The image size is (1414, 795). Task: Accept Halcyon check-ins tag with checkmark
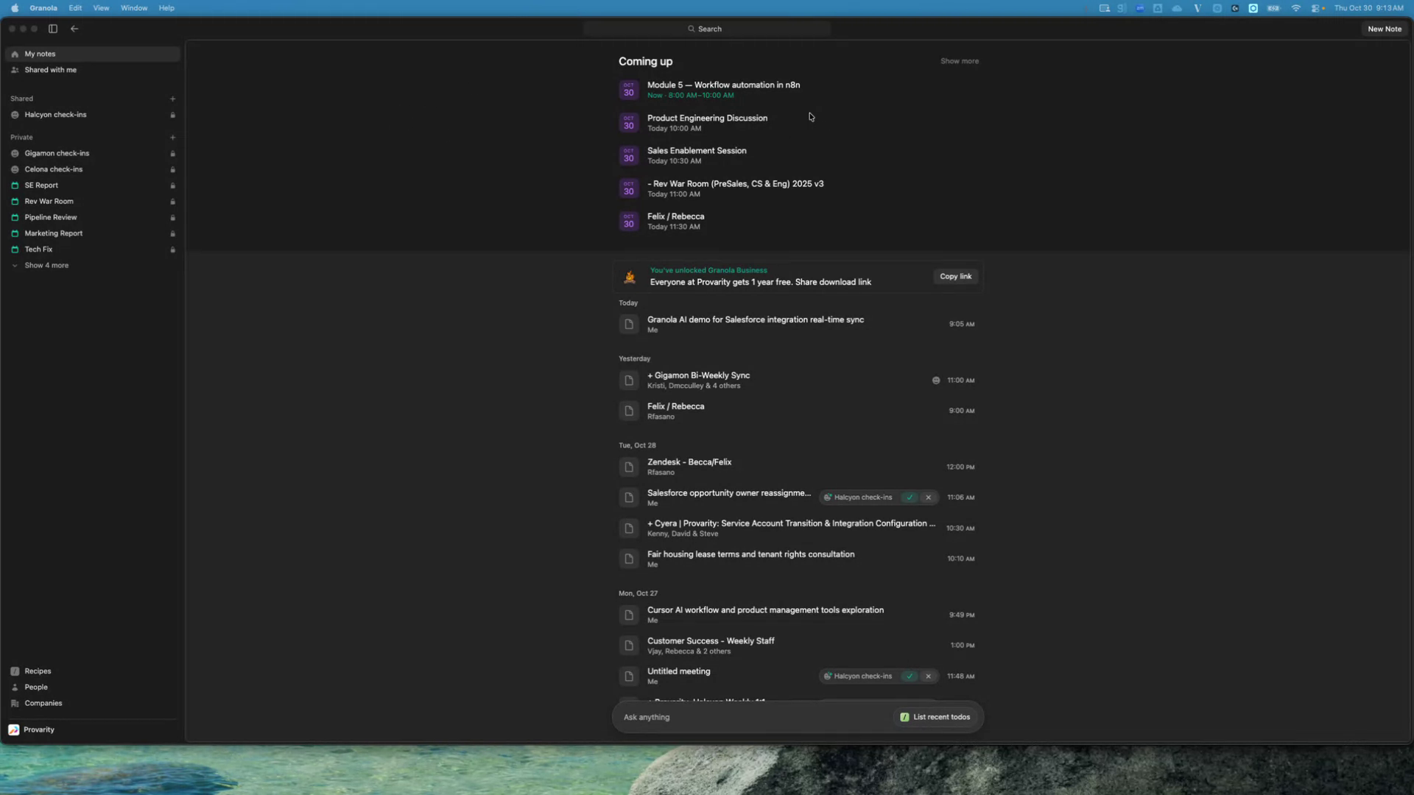(910, 676)
